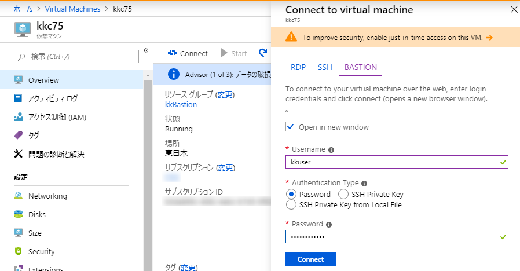Screen dimensions: 520x271
Task: Click the just-in-time access warning text
Action: pos(393,38)
